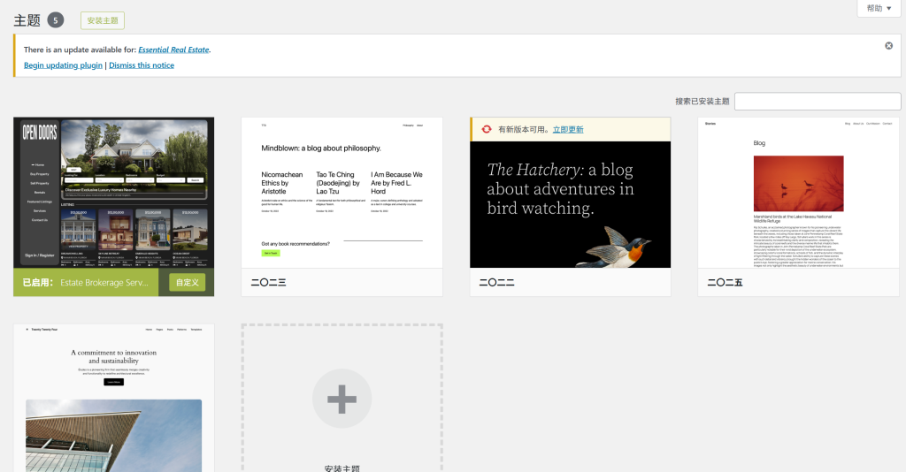Screen dimensions: 906x472
Task: Click the 二〇二五 theme name label
Action: (725, 283)
